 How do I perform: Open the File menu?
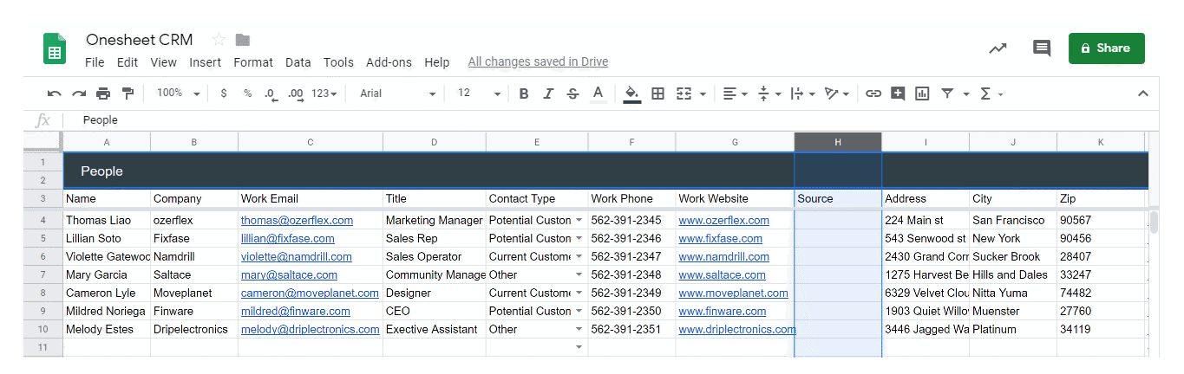[x=95, y=62]
